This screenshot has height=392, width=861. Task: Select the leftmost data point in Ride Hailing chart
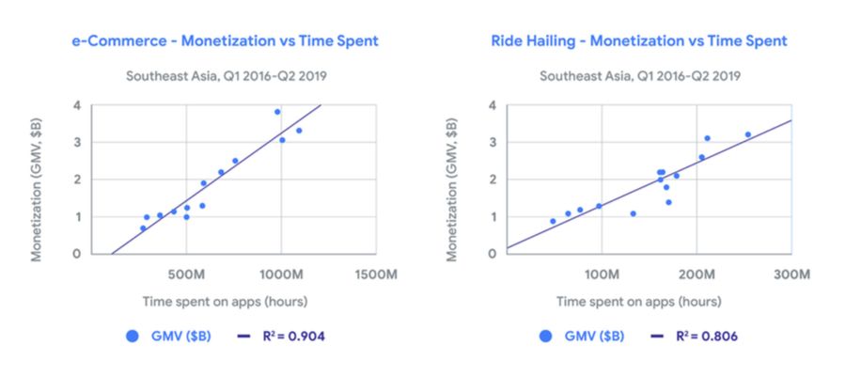(553, 221)
